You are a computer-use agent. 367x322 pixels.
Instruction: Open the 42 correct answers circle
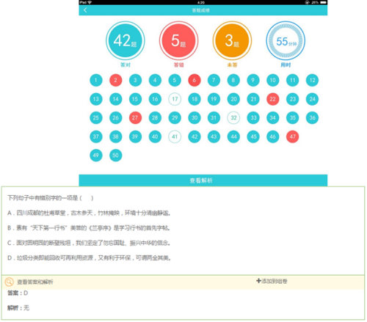point(126,40)
